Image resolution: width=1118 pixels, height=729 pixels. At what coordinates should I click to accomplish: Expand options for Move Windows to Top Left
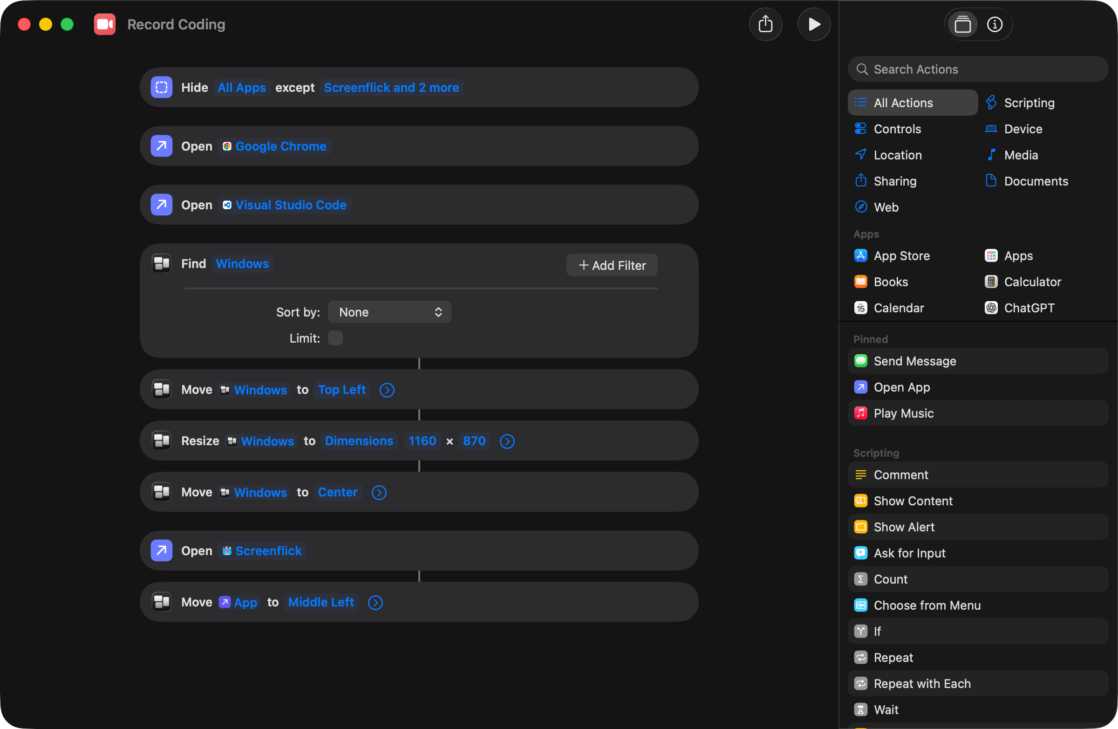(x=387, y=390)
